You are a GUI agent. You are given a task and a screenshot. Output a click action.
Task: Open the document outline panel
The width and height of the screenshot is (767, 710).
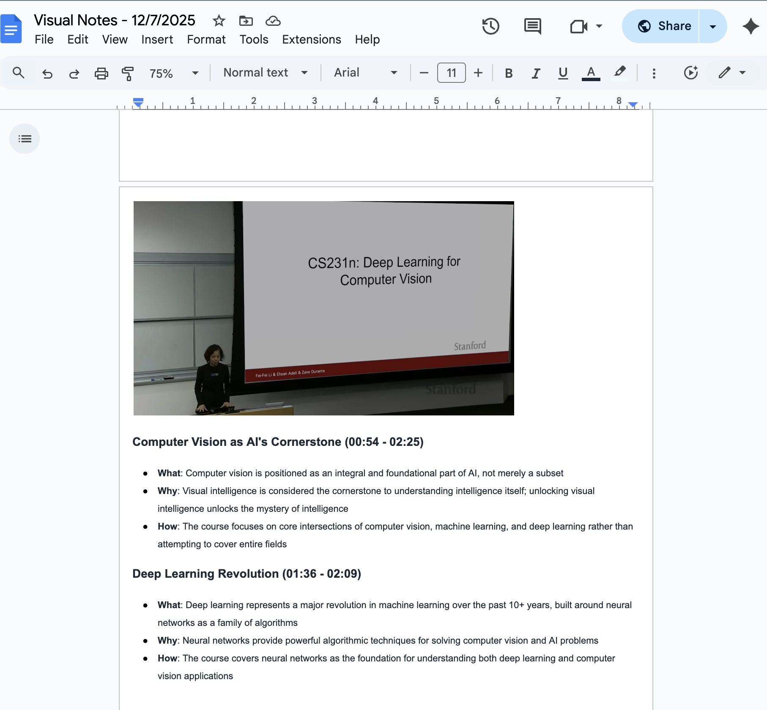(25, 138)
